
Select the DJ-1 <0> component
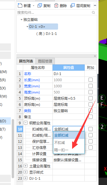(43, 27)
